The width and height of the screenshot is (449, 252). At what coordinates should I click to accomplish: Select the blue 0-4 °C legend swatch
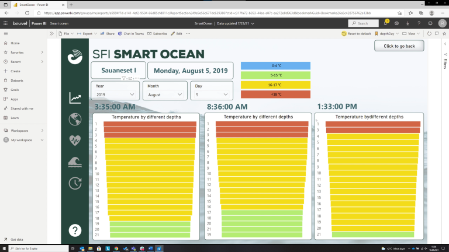point(275,66)
